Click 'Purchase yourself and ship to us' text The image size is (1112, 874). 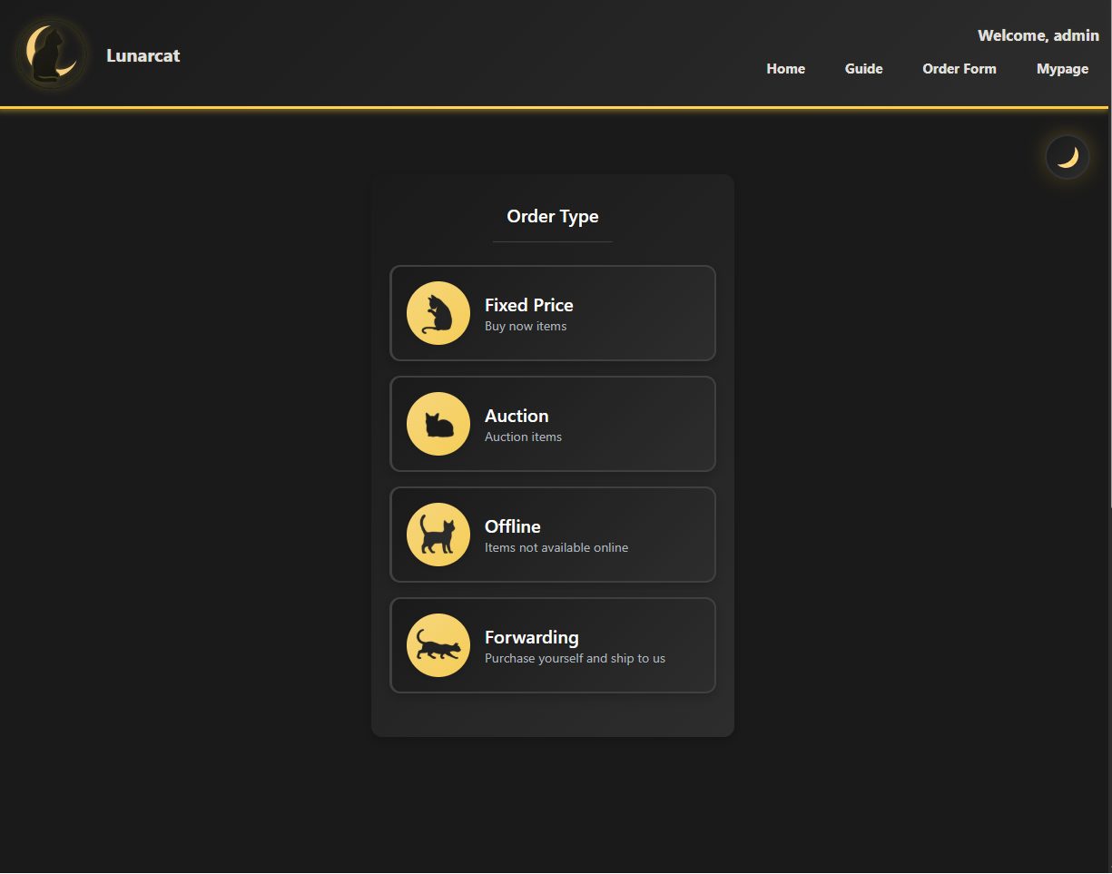(x=575, y=658)
